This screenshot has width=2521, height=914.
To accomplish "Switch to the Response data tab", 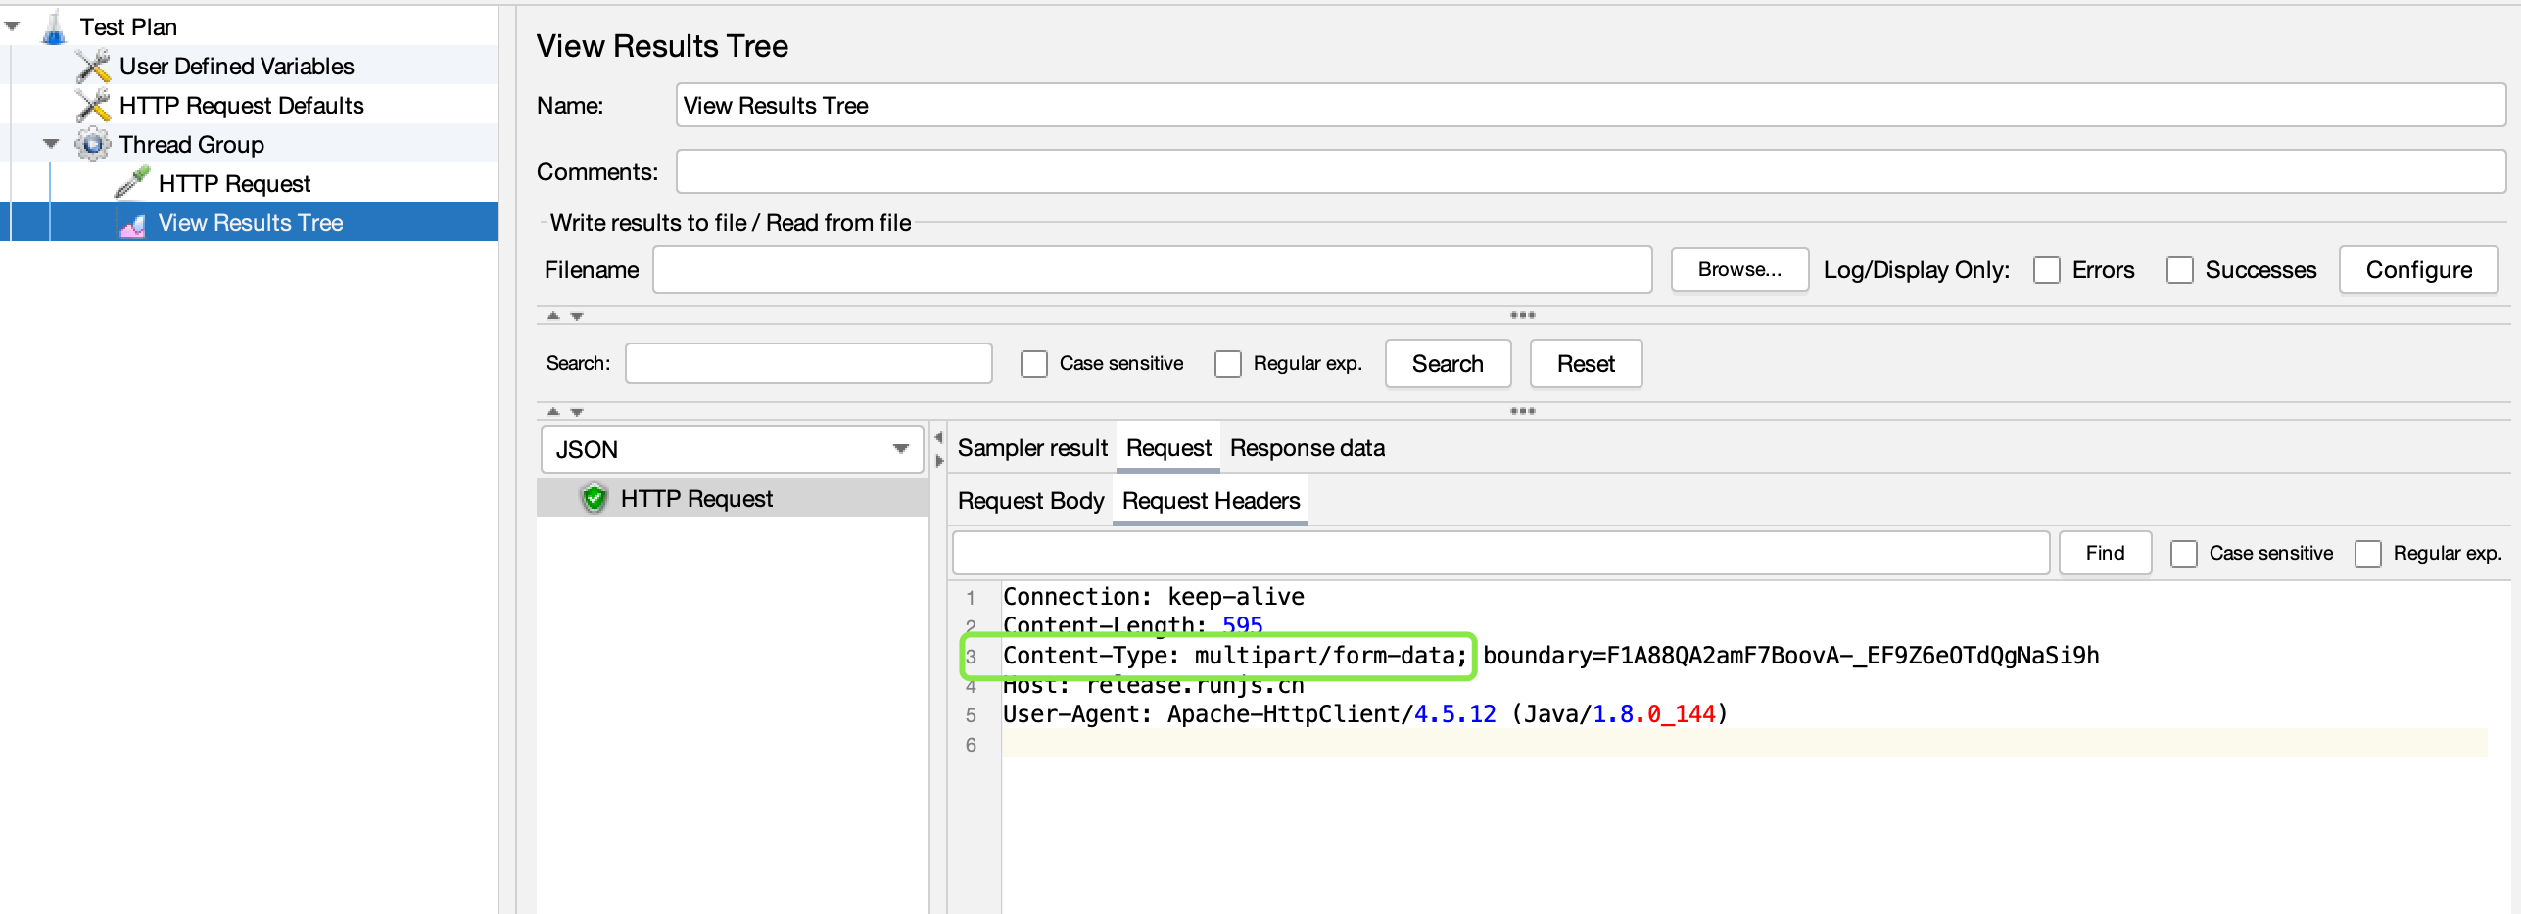I will [1308, 448].
